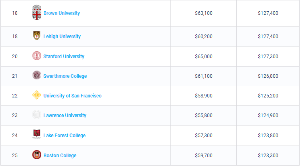This screenshot has height=166, width=300.
Task: Open the Brown University link
Action: tap(61, 13)
